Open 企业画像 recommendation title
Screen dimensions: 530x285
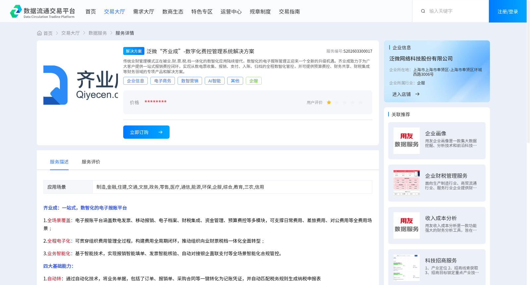point(436,133)
